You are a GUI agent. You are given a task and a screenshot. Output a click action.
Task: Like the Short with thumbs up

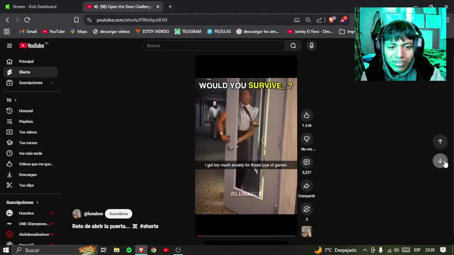(x=306, y=115)
